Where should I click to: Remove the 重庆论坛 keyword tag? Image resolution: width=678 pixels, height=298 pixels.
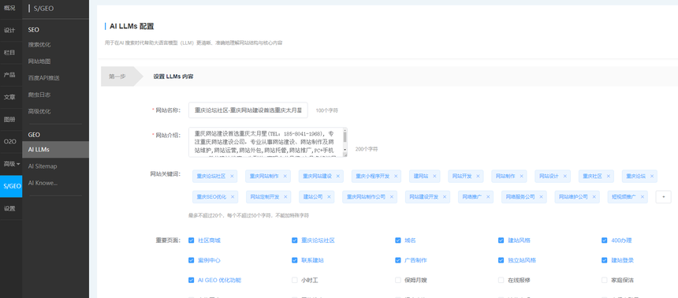click(x=652, y=176)
